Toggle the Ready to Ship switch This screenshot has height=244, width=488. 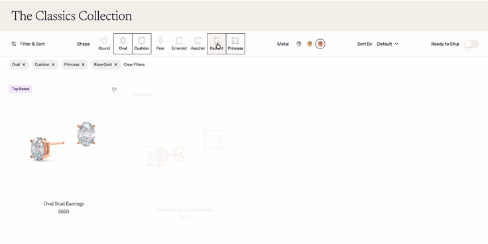click(471, 44)
